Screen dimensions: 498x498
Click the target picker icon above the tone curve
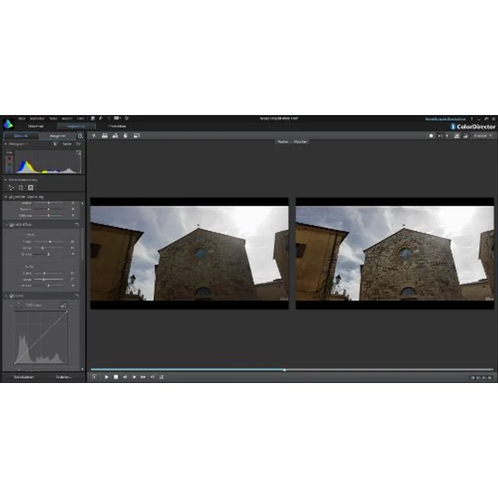pos(19,305)
